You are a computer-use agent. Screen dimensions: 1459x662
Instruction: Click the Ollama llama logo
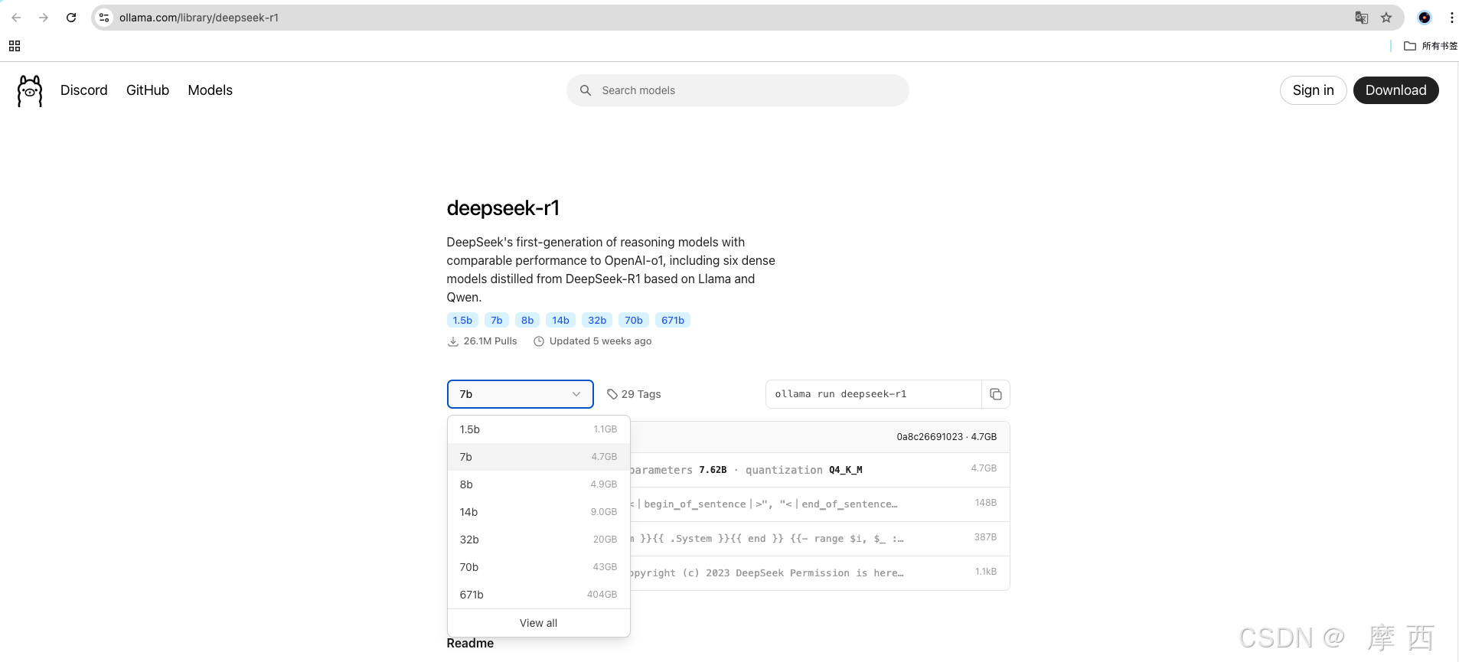tap(30, 90)
